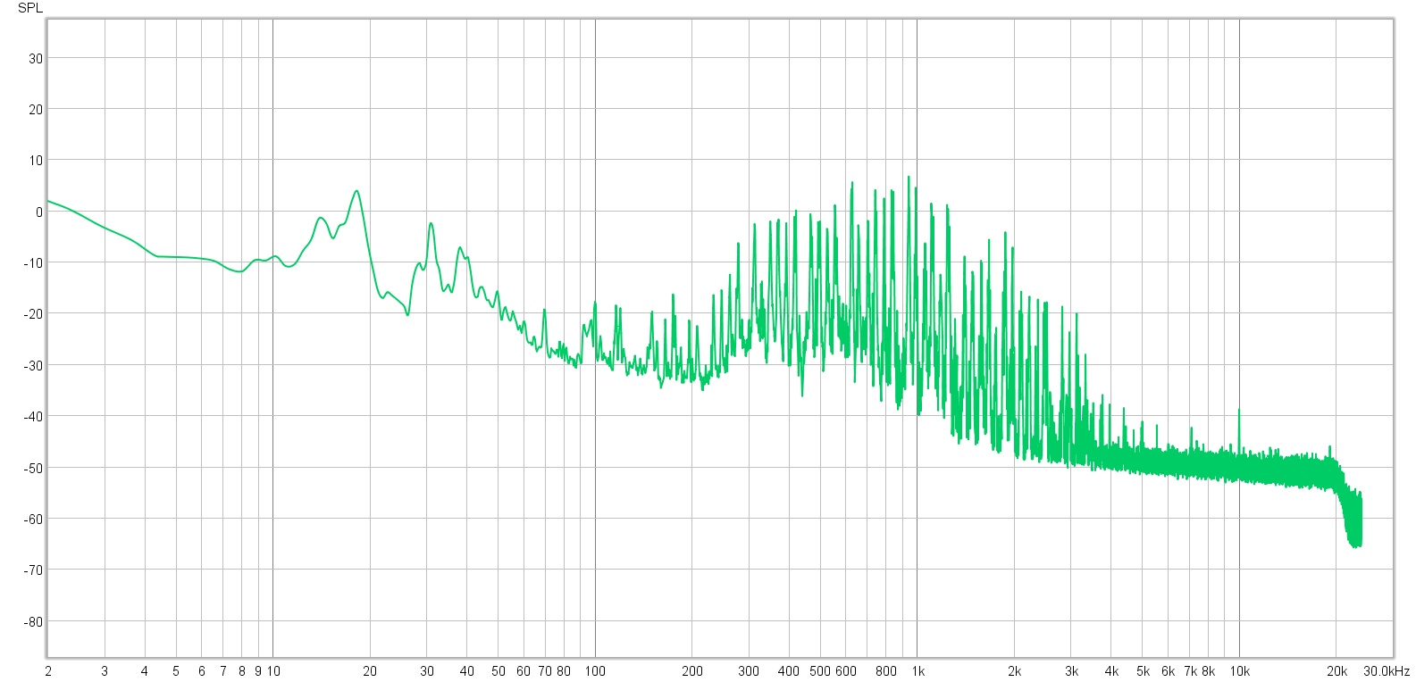Select the 30 dB label on SPL axis
Screen dimensions: 1416x682
click(x=36, y=58)
